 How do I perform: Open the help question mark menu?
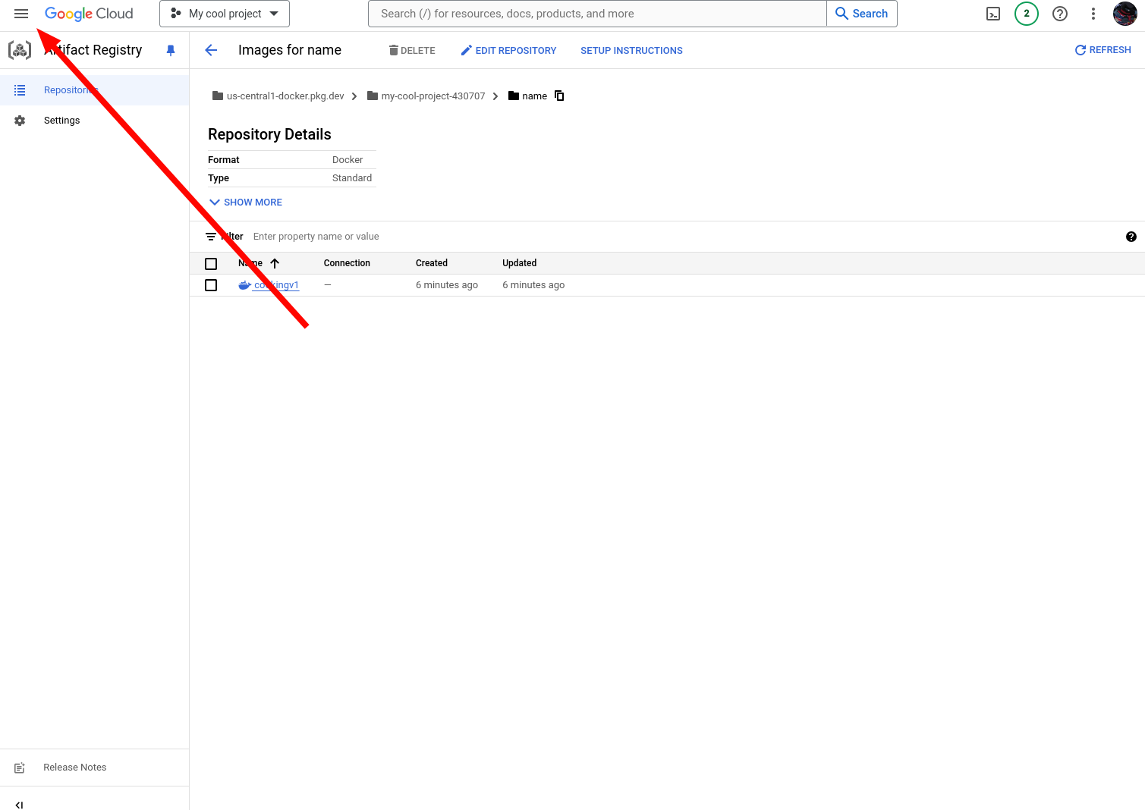1060,14
